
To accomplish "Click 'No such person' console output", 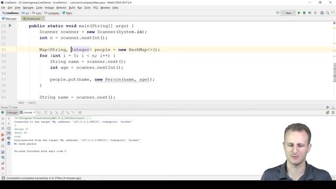I will click(25, 144).
